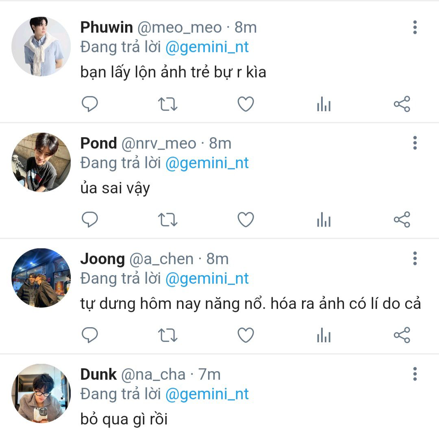Share Phuwin's tweet
The image size is (439, 435).
coord(402,105)
